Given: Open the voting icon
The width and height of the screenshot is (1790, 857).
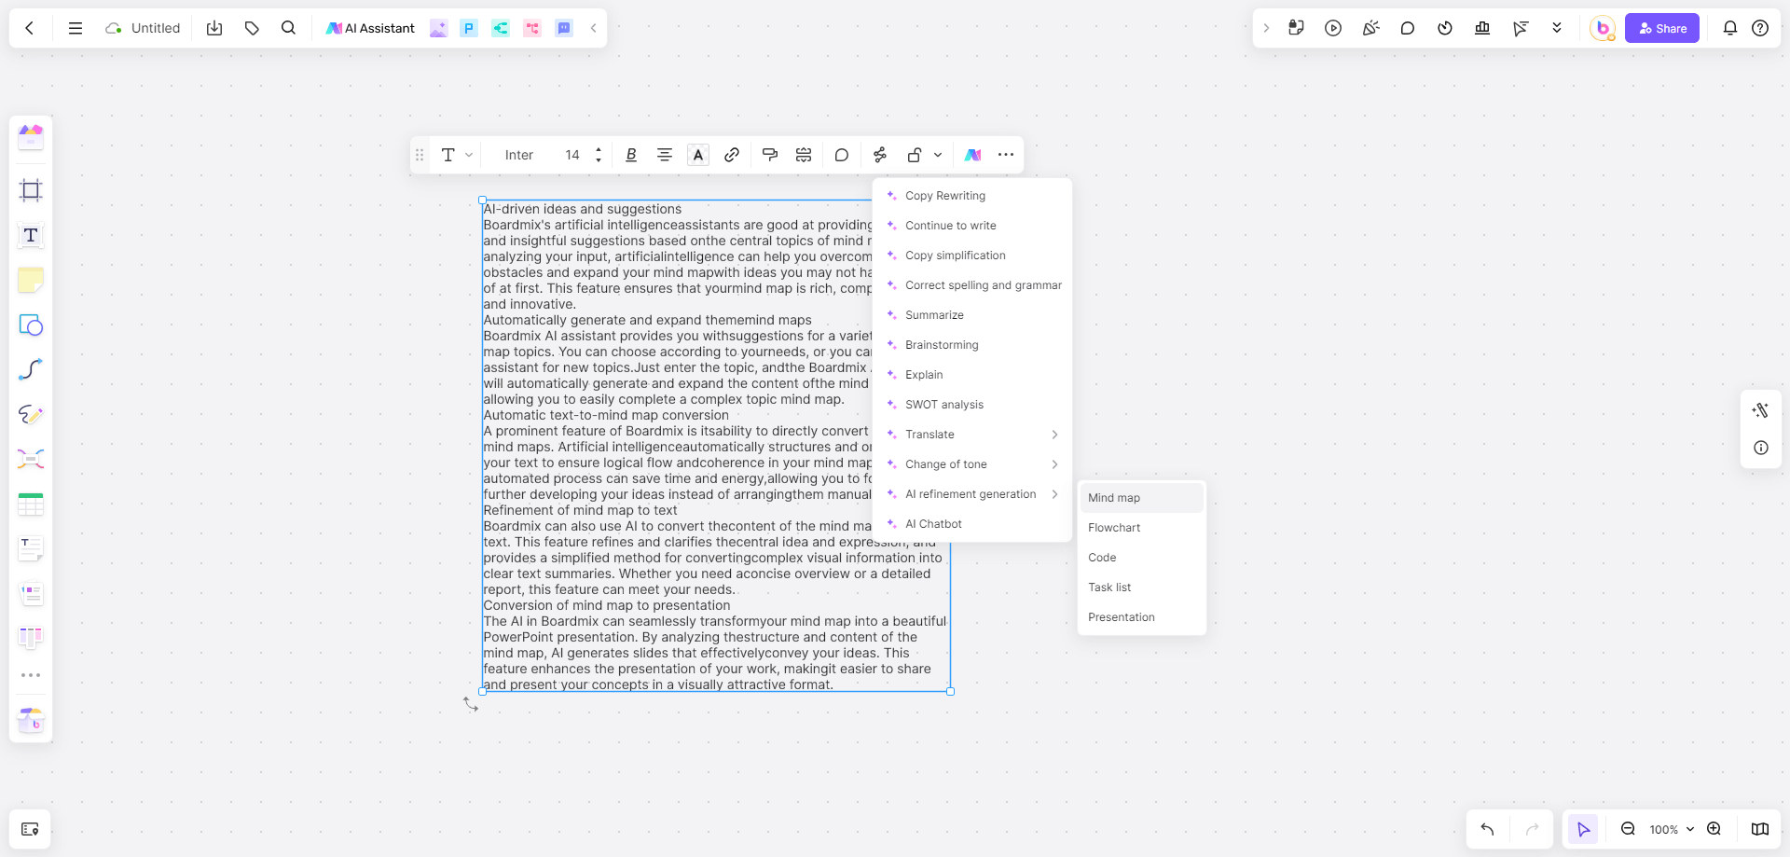Looking at the screenshot, I should pos(1482,28).
